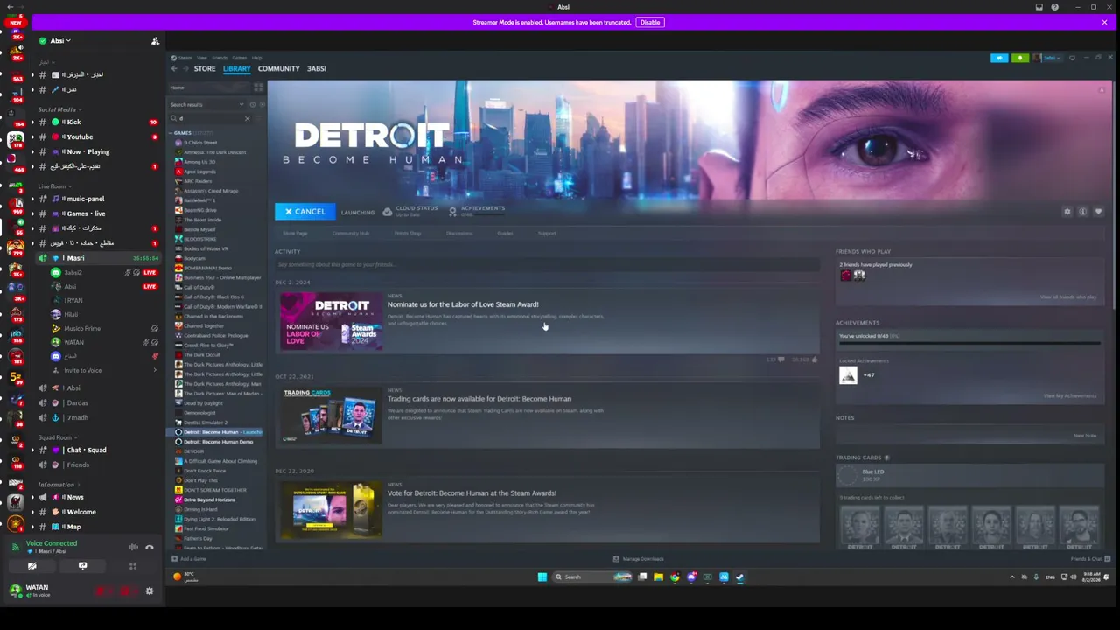Image resolution: width=1120 pixels, height=630 pixels.
Task: Switch to the Steam LIBRARY tab
Action: click(236, 68)
